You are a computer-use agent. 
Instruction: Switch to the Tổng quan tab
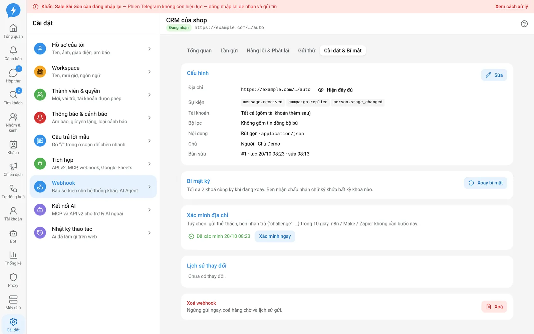pos(199,50)
